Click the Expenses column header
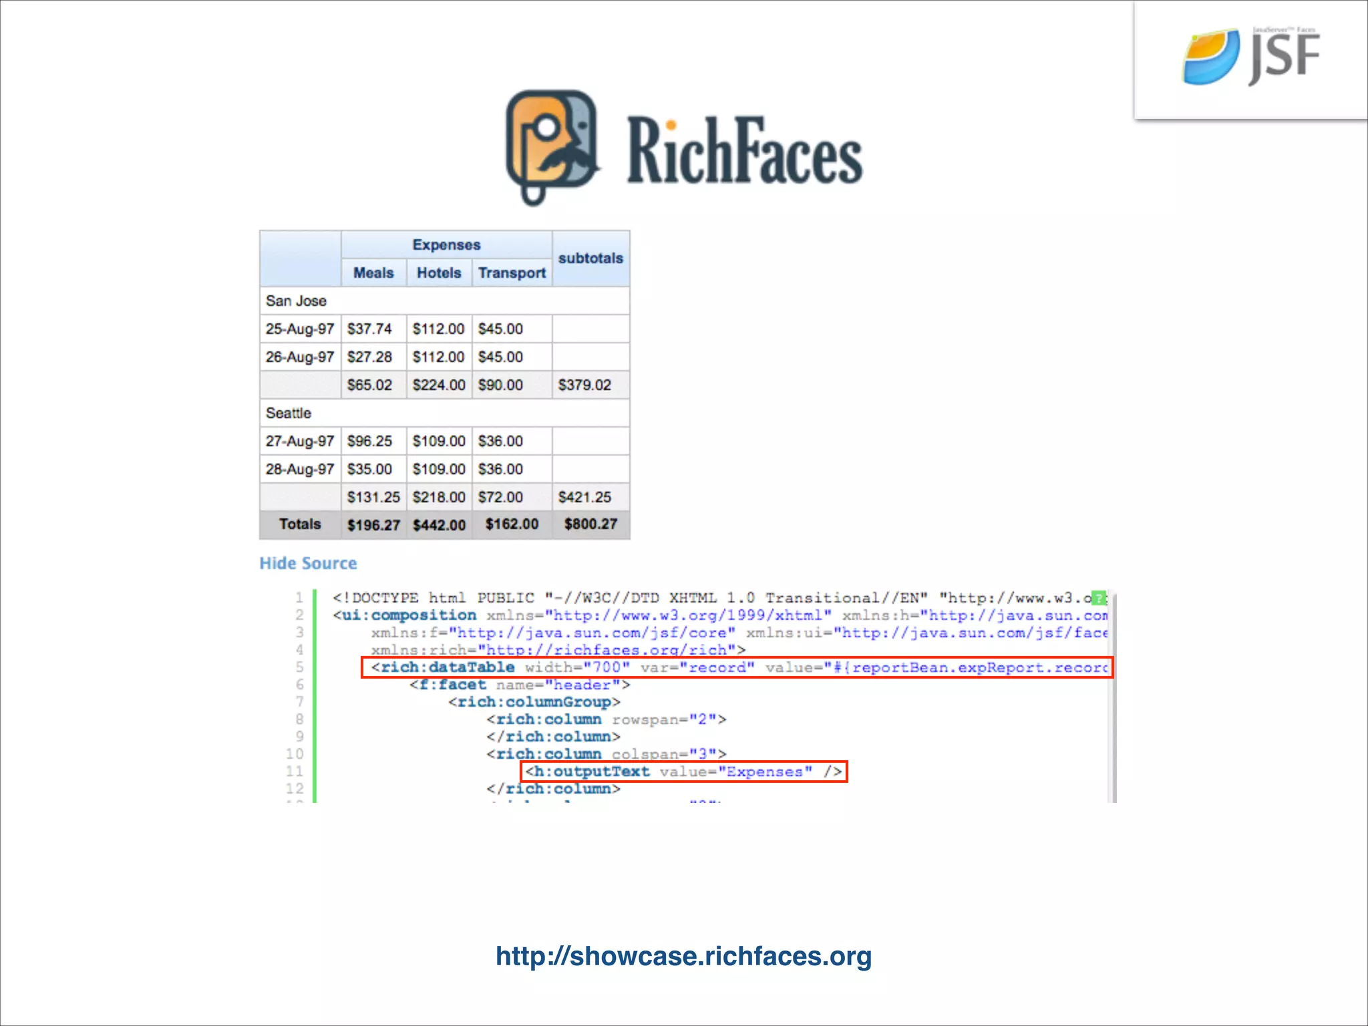The height and width of the screenshot is (1026, 1368). (446, 245)
